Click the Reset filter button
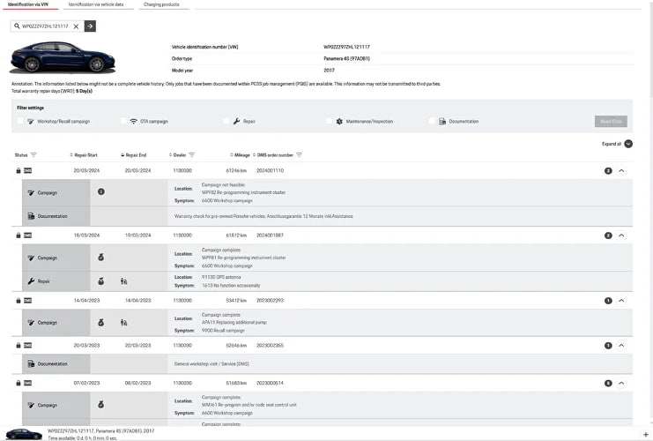Screen dimensions: 653x441 point(611,122)
